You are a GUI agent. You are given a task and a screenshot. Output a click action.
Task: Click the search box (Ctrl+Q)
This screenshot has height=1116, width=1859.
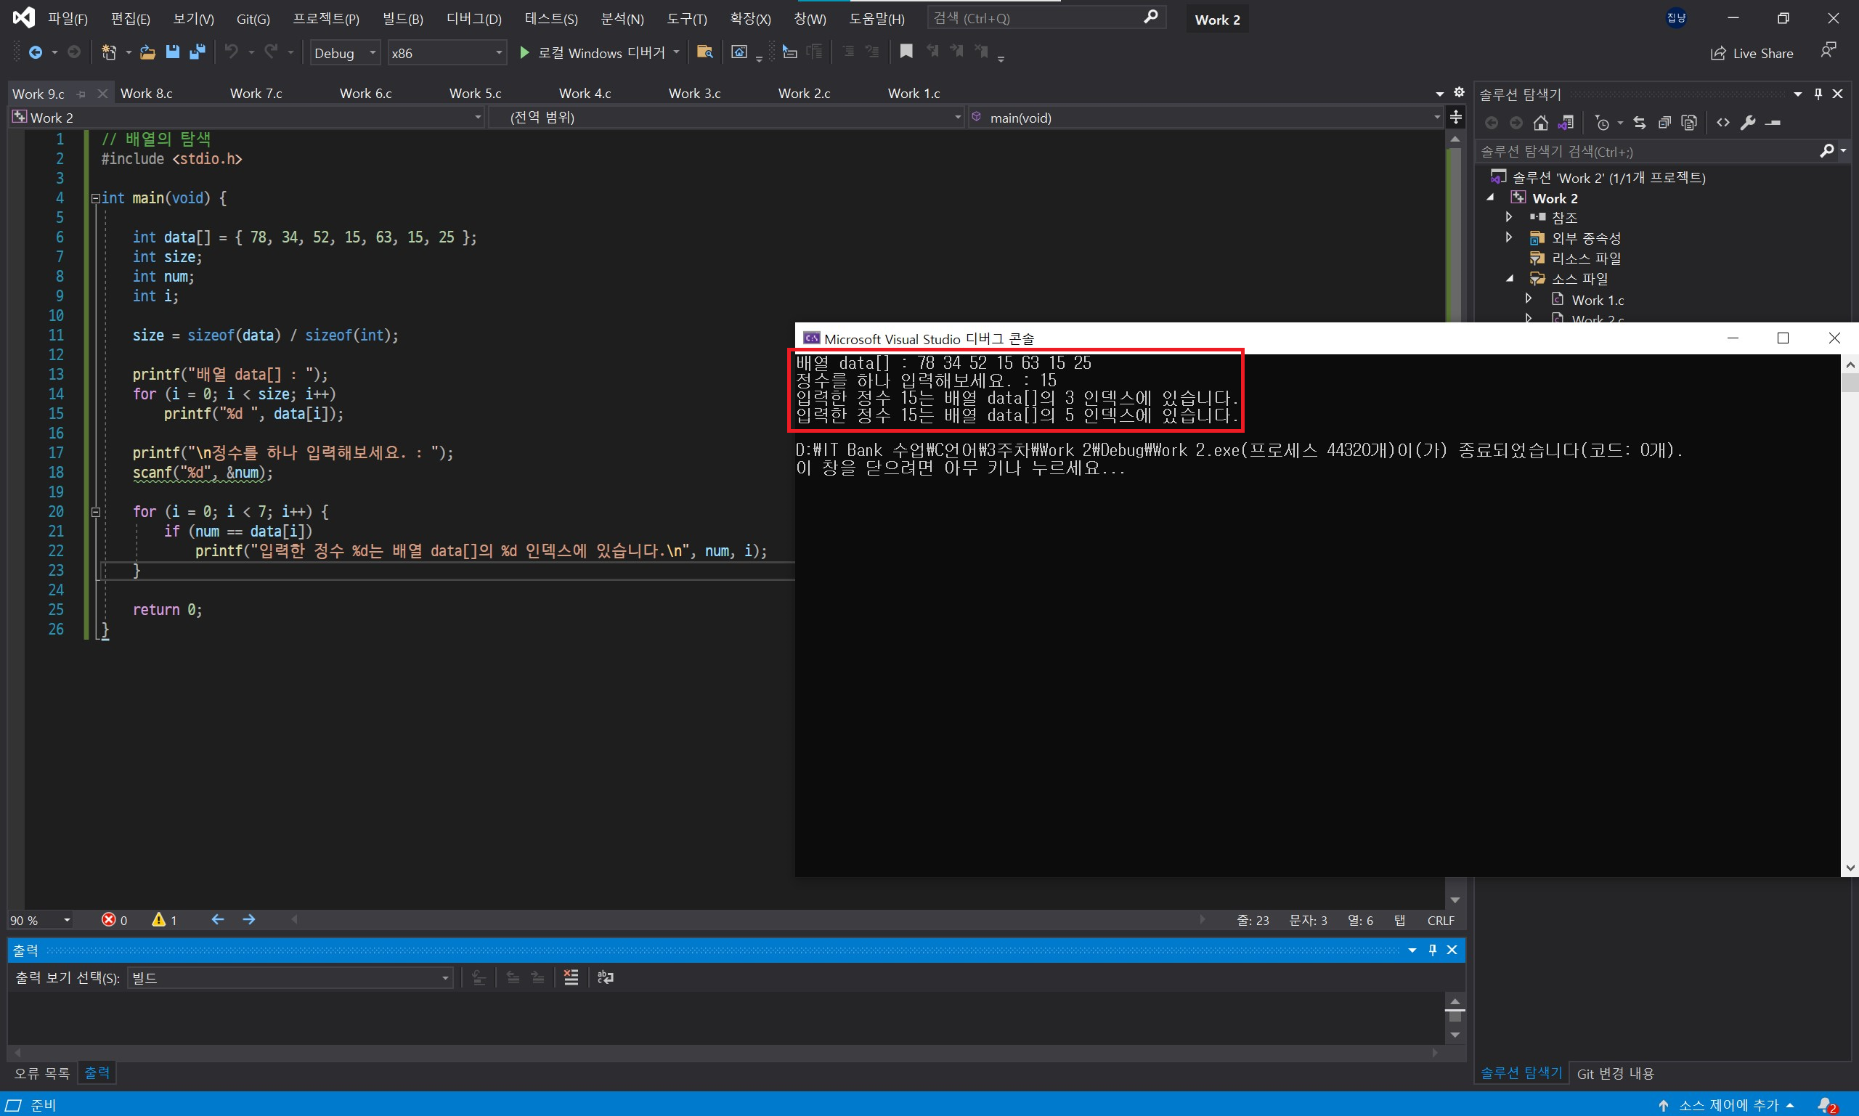(x=1038, y=18)
